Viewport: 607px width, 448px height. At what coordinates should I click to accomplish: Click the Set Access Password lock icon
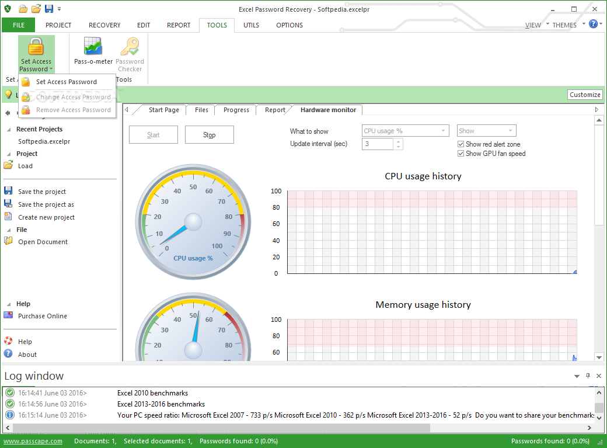click(x=36, y=47)
